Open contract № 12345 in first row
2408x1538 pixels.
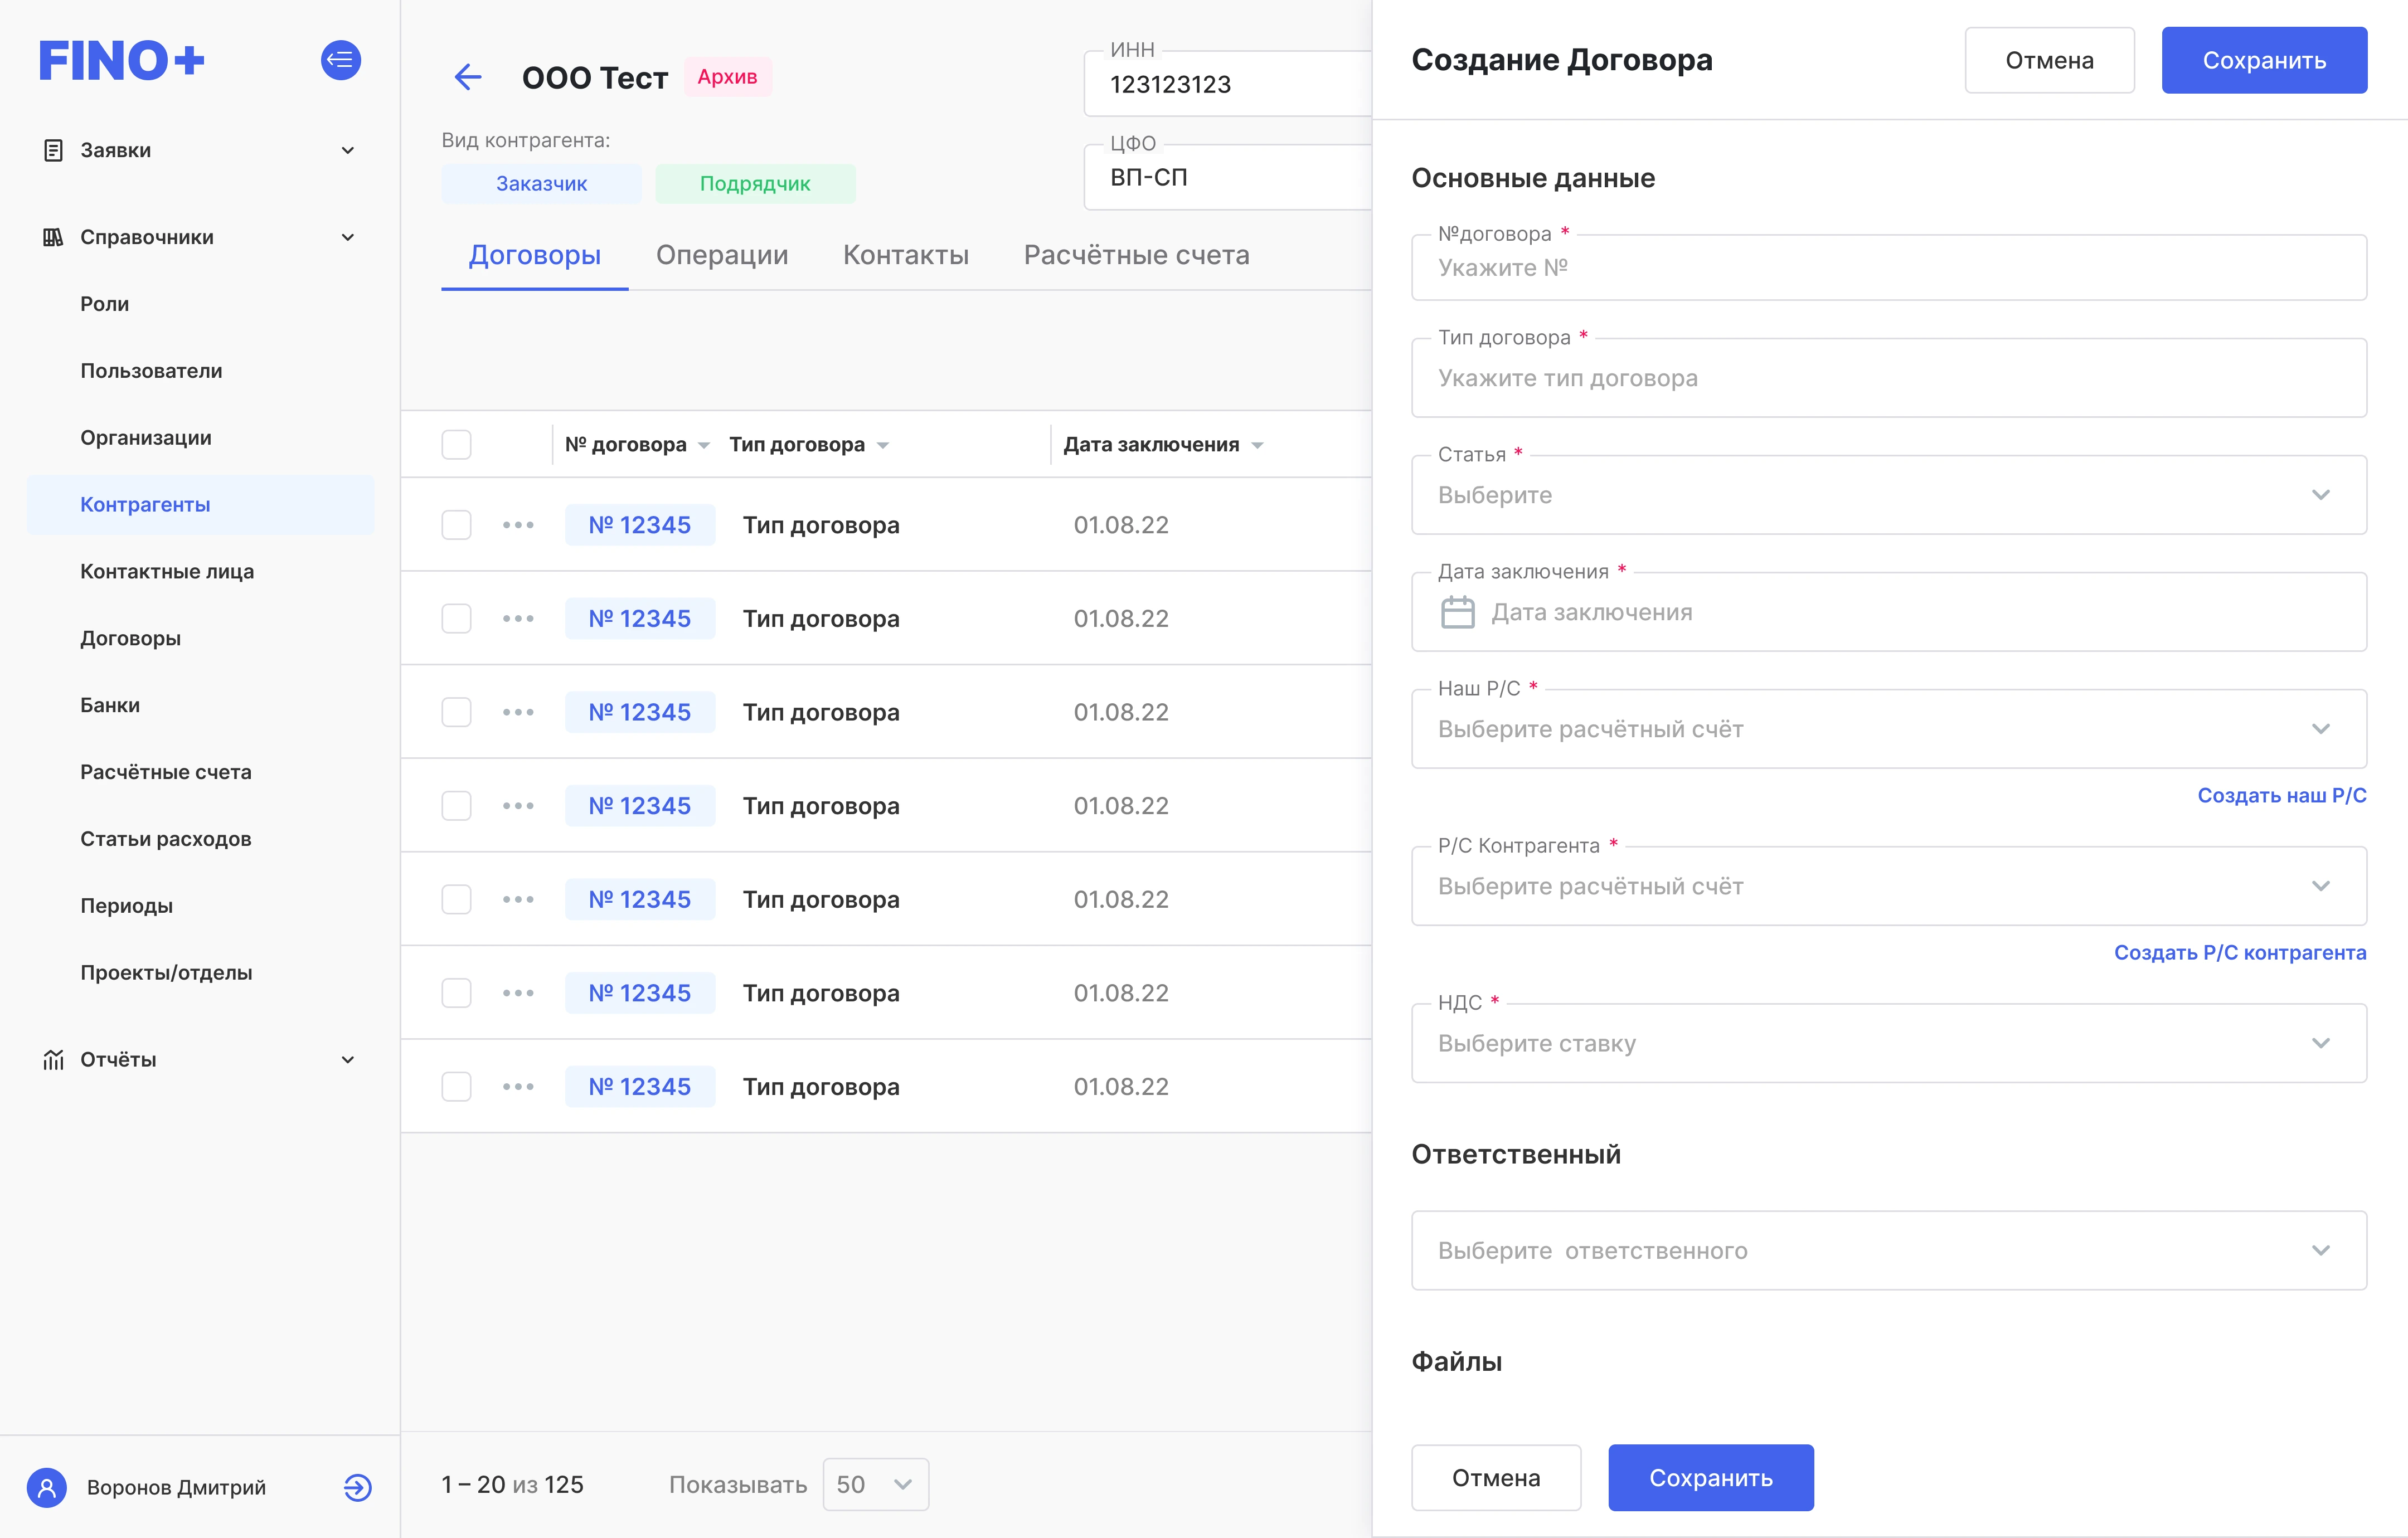point(640,525)
